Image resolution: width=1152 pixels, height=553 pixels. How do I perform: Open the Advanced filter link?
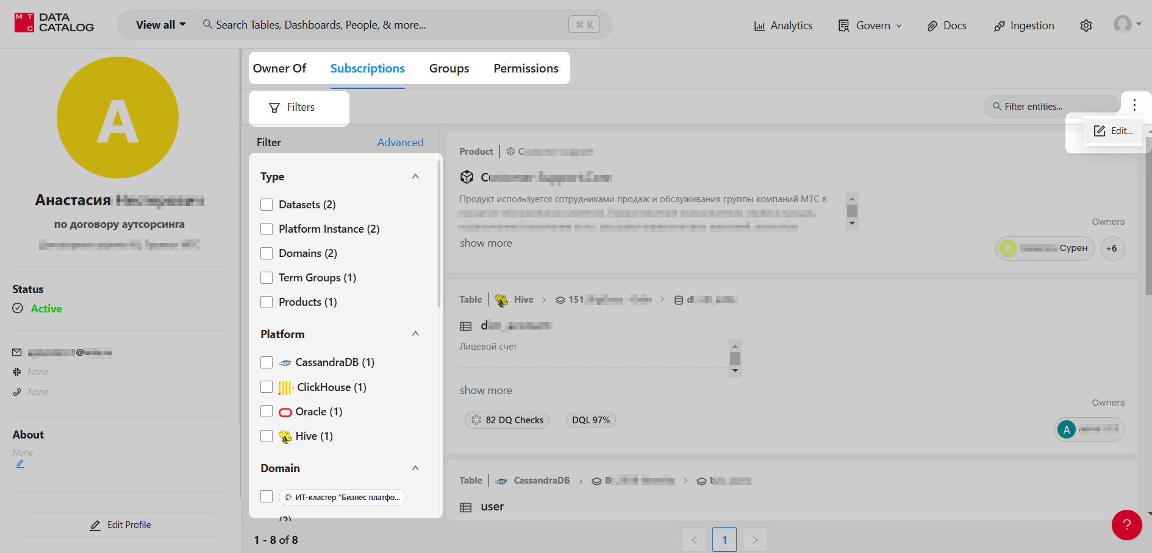(x=400, y=143)
